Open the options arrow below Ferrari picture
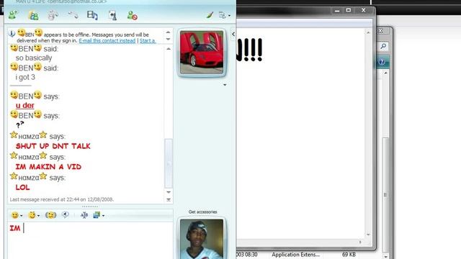Image resolution: width=461 pixels, height=259 pixels. [x=225, y=85]
